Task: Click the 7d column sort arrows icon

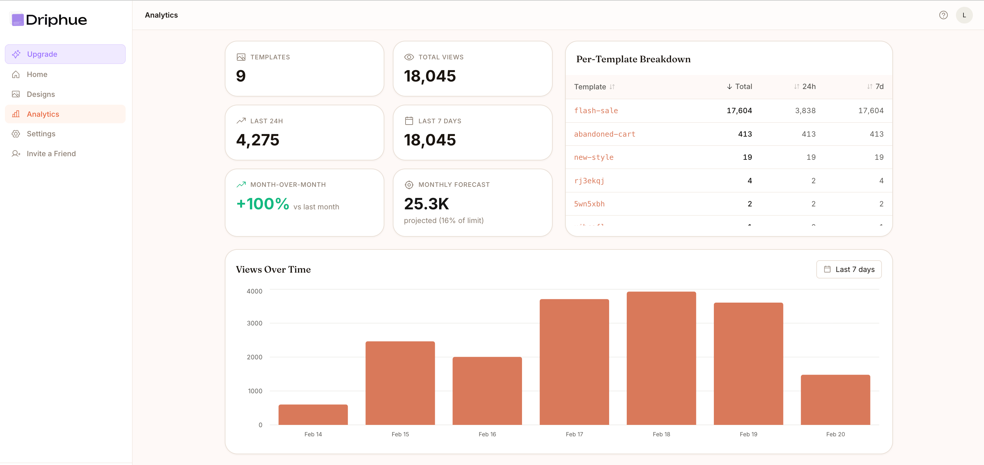Action: pos(869,87)
